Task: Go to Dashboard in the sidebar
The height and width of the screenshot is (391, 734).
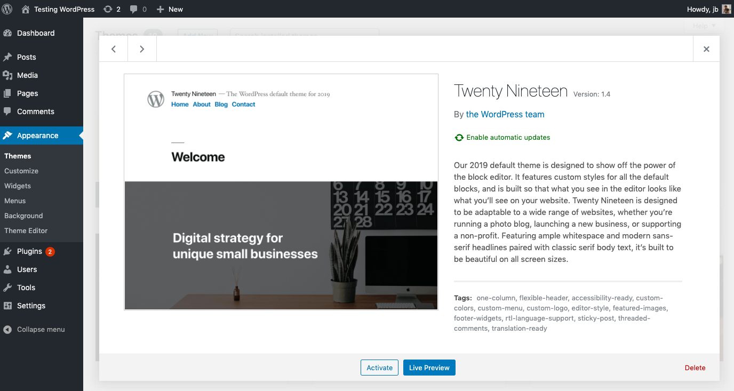Action: 36,33
